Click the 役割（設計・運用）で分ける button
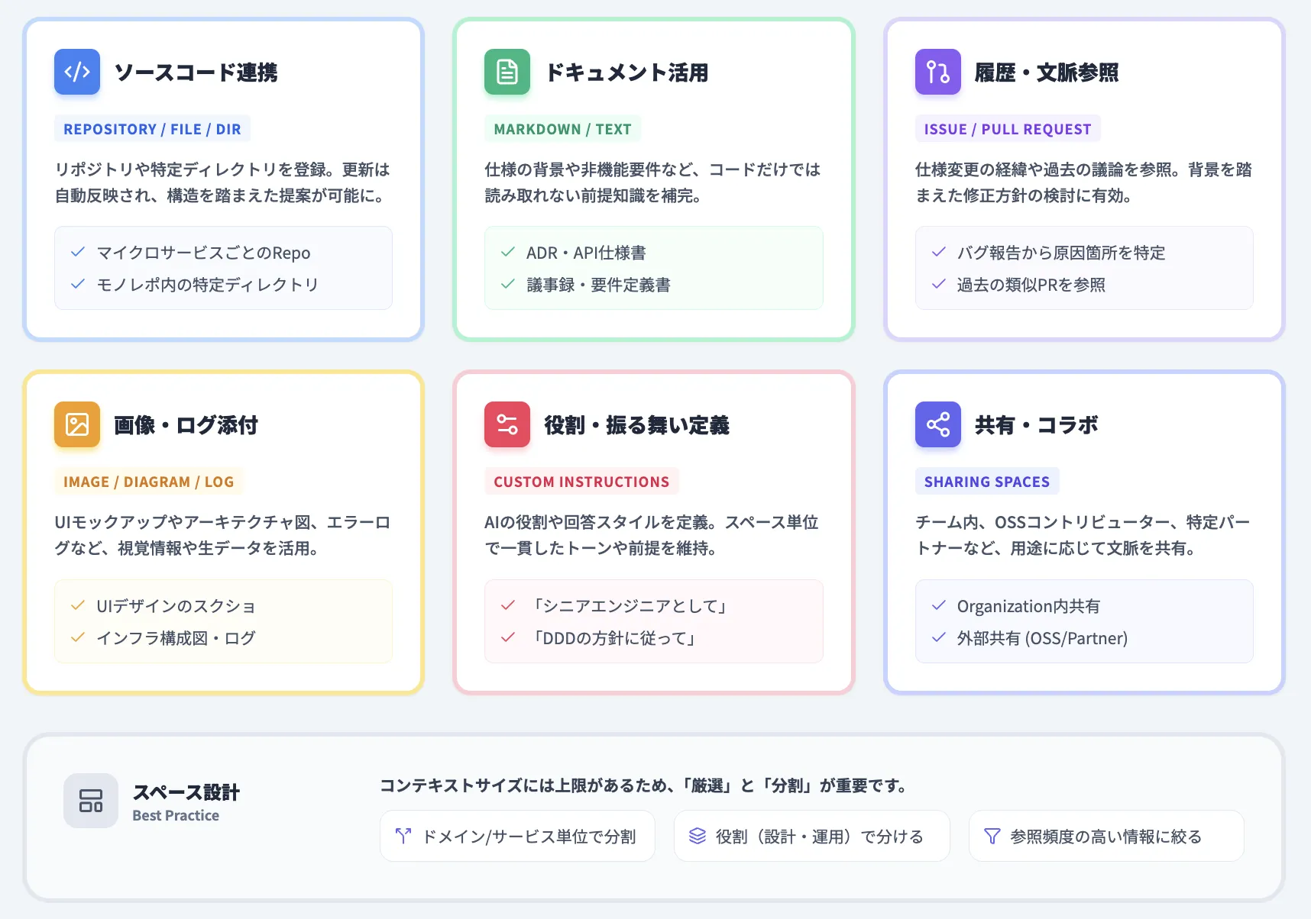Viewport: 1311px width, 919px height. click(x=811, y=836)
